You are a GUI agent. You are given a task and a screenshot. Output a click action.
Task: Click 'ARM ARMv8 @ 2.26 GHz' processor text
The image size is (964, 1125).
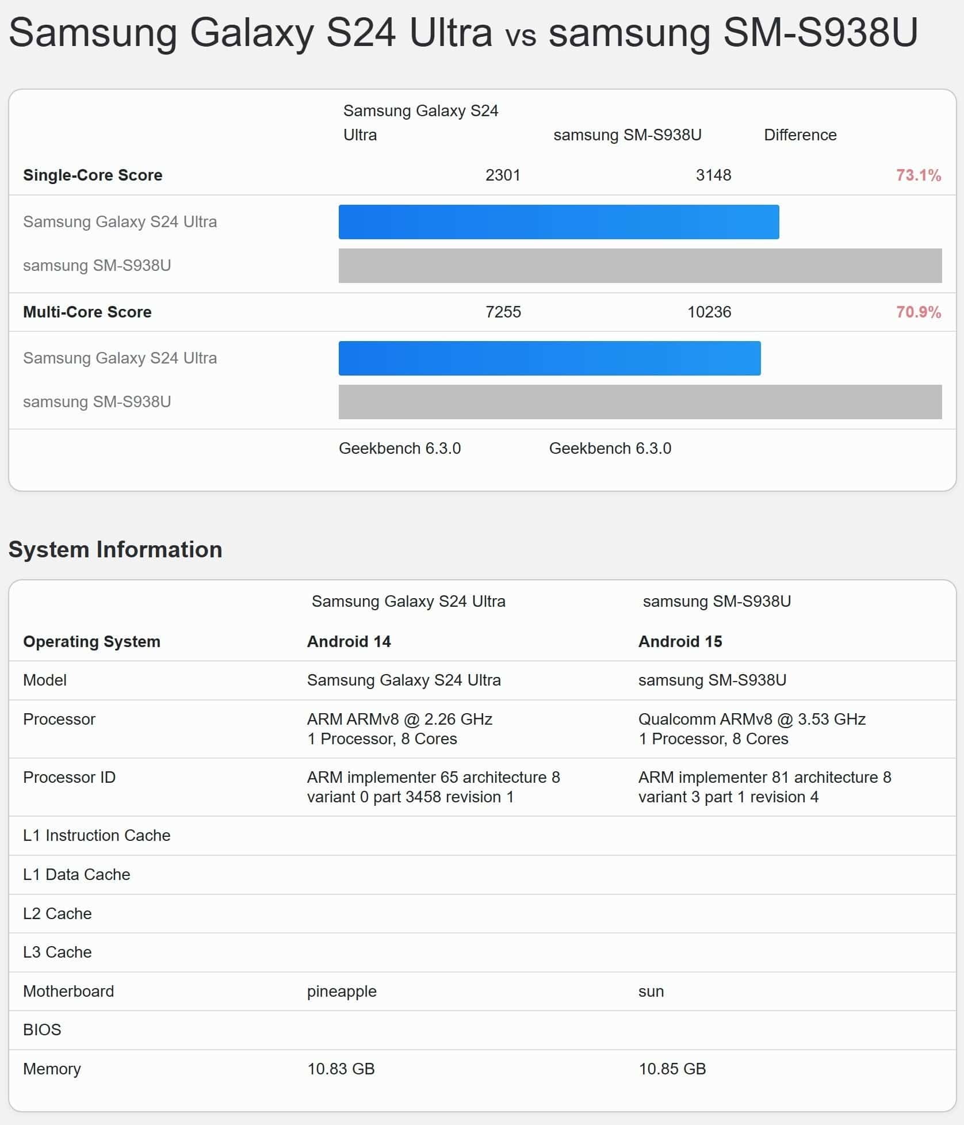(x=400, y=719)
